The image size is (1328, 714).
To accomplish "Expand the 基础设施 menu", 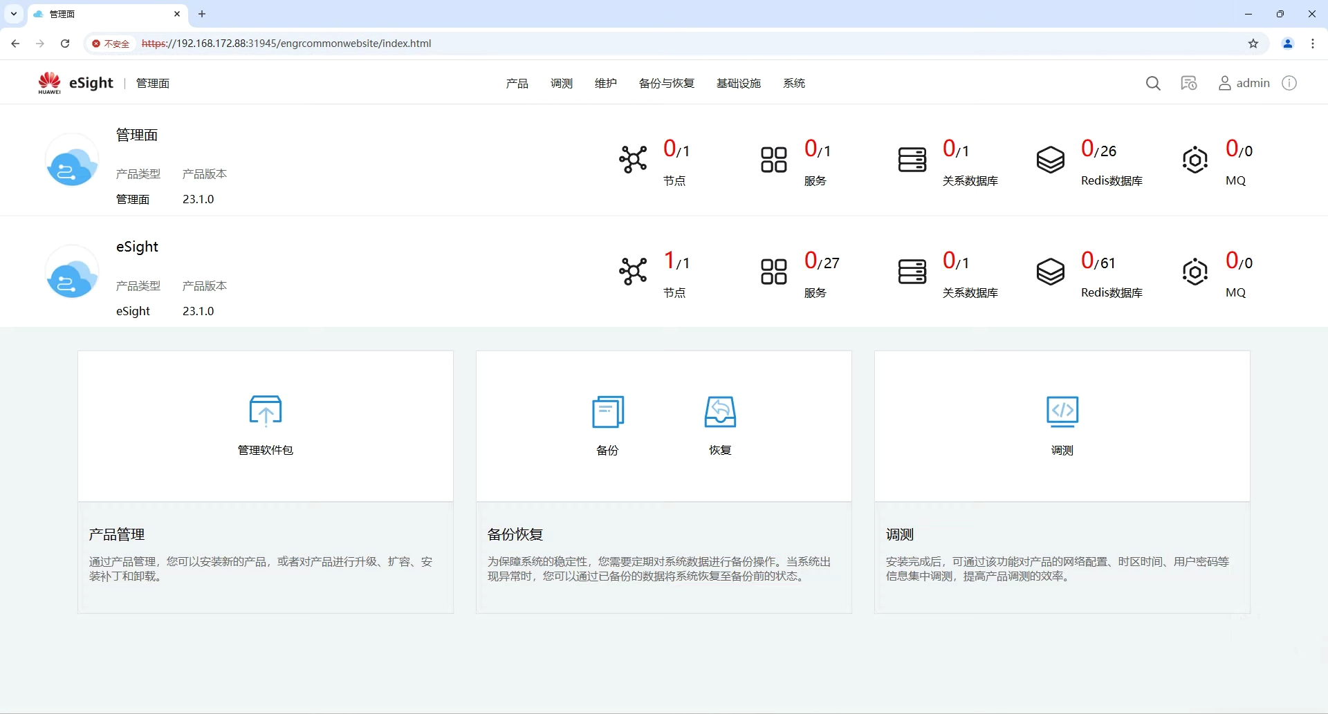I will 738,84.
